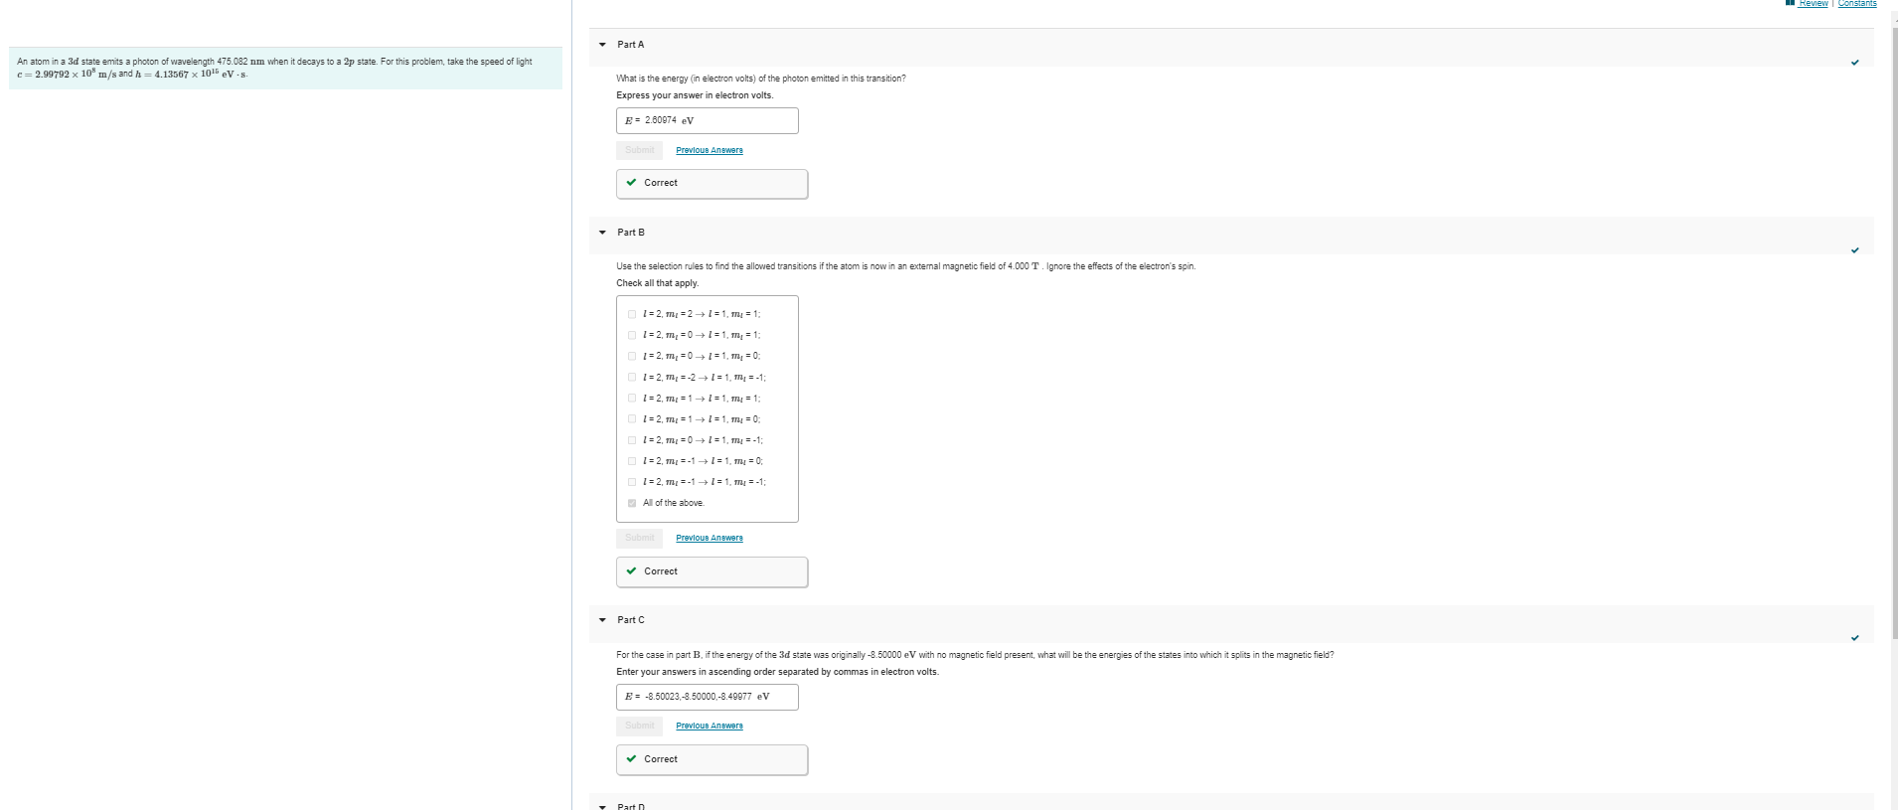This screenshot has width=1898, height=810.
Task: Click 'For the case in part B' question text
Action: pyautogui.click(x=975, y=655)
